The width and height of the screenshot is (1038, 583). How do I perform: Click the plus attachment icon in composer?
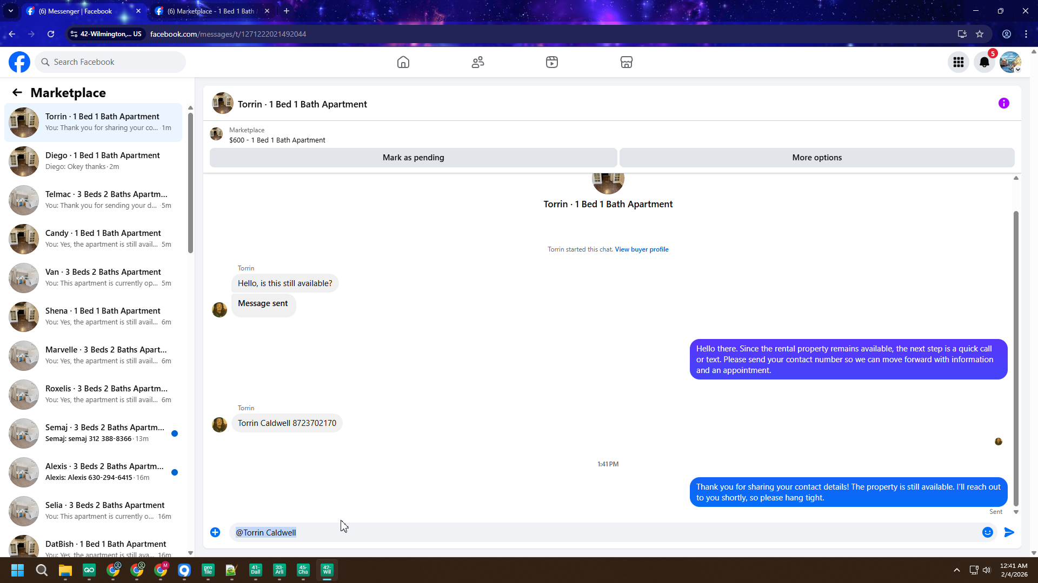click(x=215, y=532)
